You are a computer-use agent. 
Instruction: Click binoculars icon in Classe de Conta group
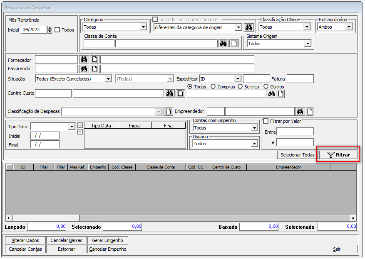click(223, 44)
